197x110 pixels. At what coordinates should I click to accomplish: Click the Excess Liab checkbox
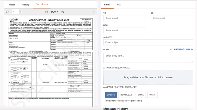pyautogui.click(x=12, y=83)
